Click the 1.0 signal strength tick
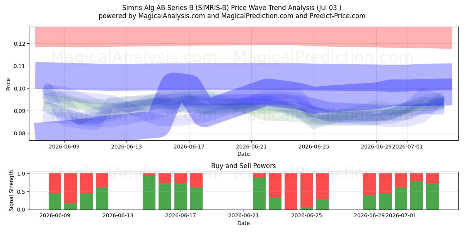 (22, 174)
